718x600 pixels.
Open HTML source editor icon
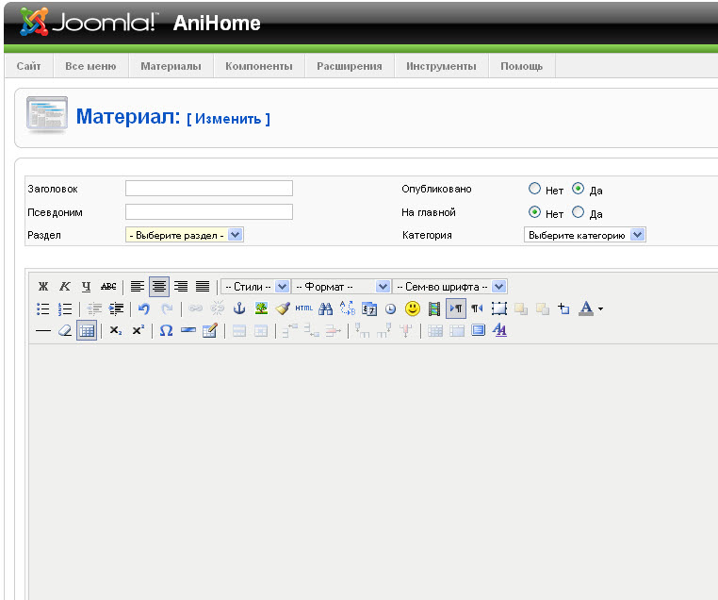[x=303, y=308]
